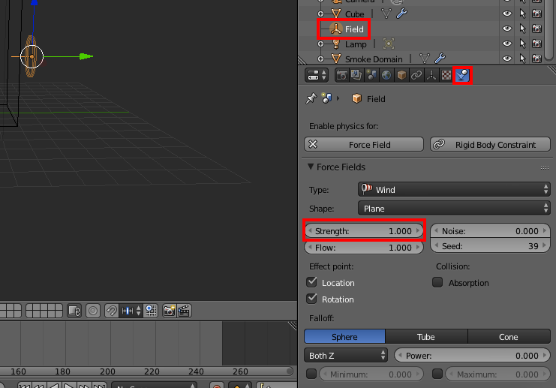Toggle renderability camera for Lamp row

[x=536, y=44]
